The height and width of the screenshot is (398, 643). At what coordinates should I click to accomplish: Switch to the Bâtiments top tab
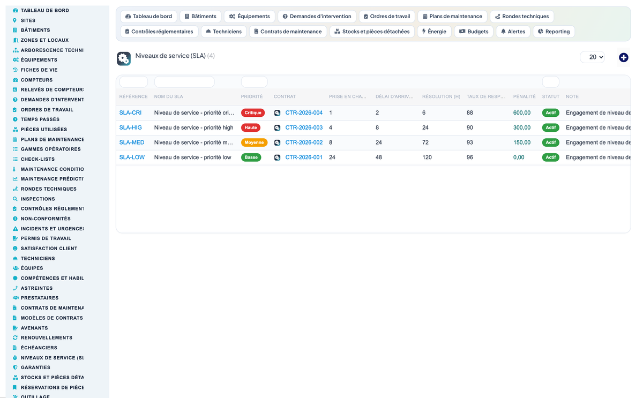pos(200,17)
